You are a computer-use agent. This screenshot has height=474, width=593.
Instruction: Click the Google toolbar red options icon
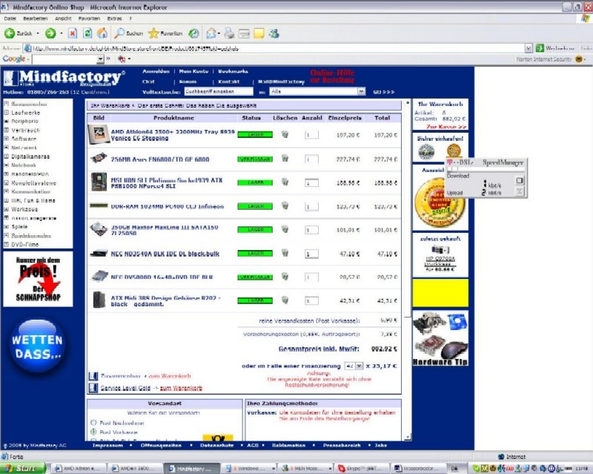[122, 59]
